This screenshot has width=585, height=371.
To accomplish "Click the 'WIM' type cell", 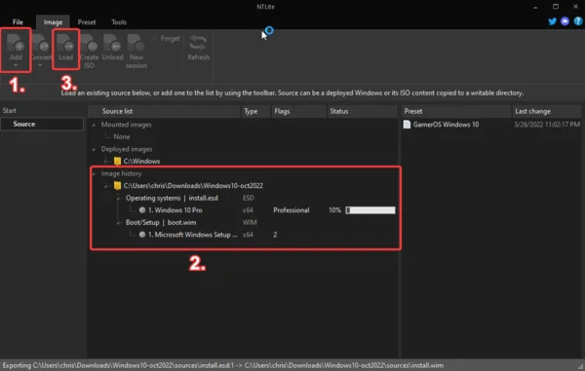I will coord(250,222).
